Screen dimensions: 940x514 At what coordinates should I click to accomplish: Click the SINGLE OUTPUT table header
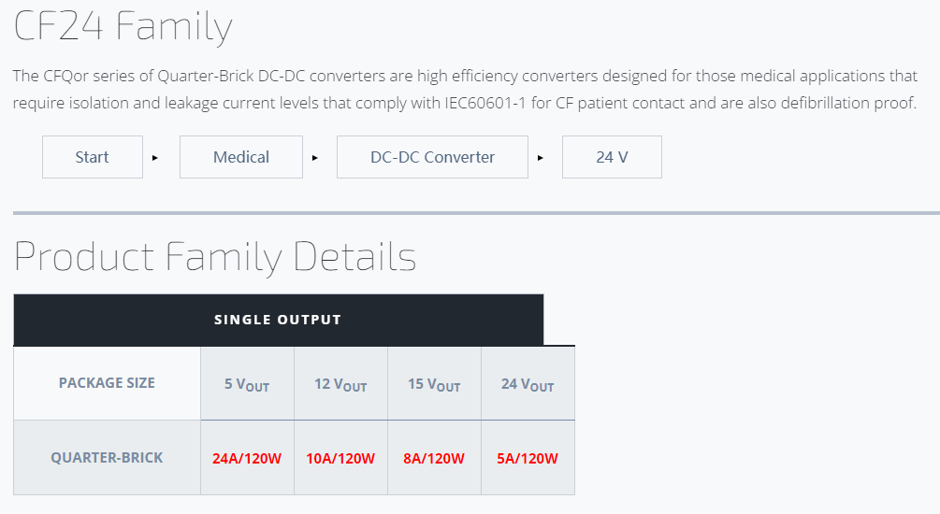click(x=278, y=320)
